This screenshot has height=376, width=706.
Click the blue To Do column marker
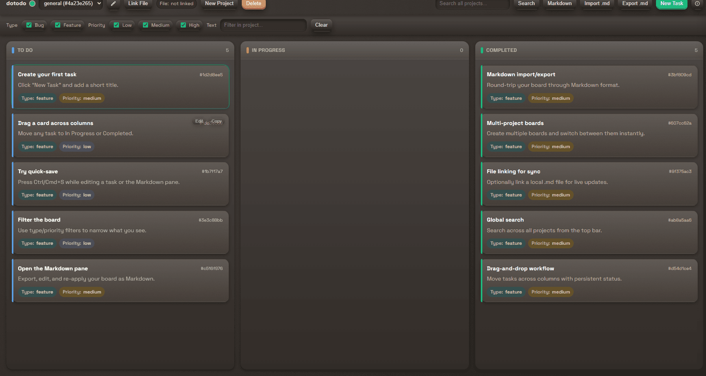point(13,50)
